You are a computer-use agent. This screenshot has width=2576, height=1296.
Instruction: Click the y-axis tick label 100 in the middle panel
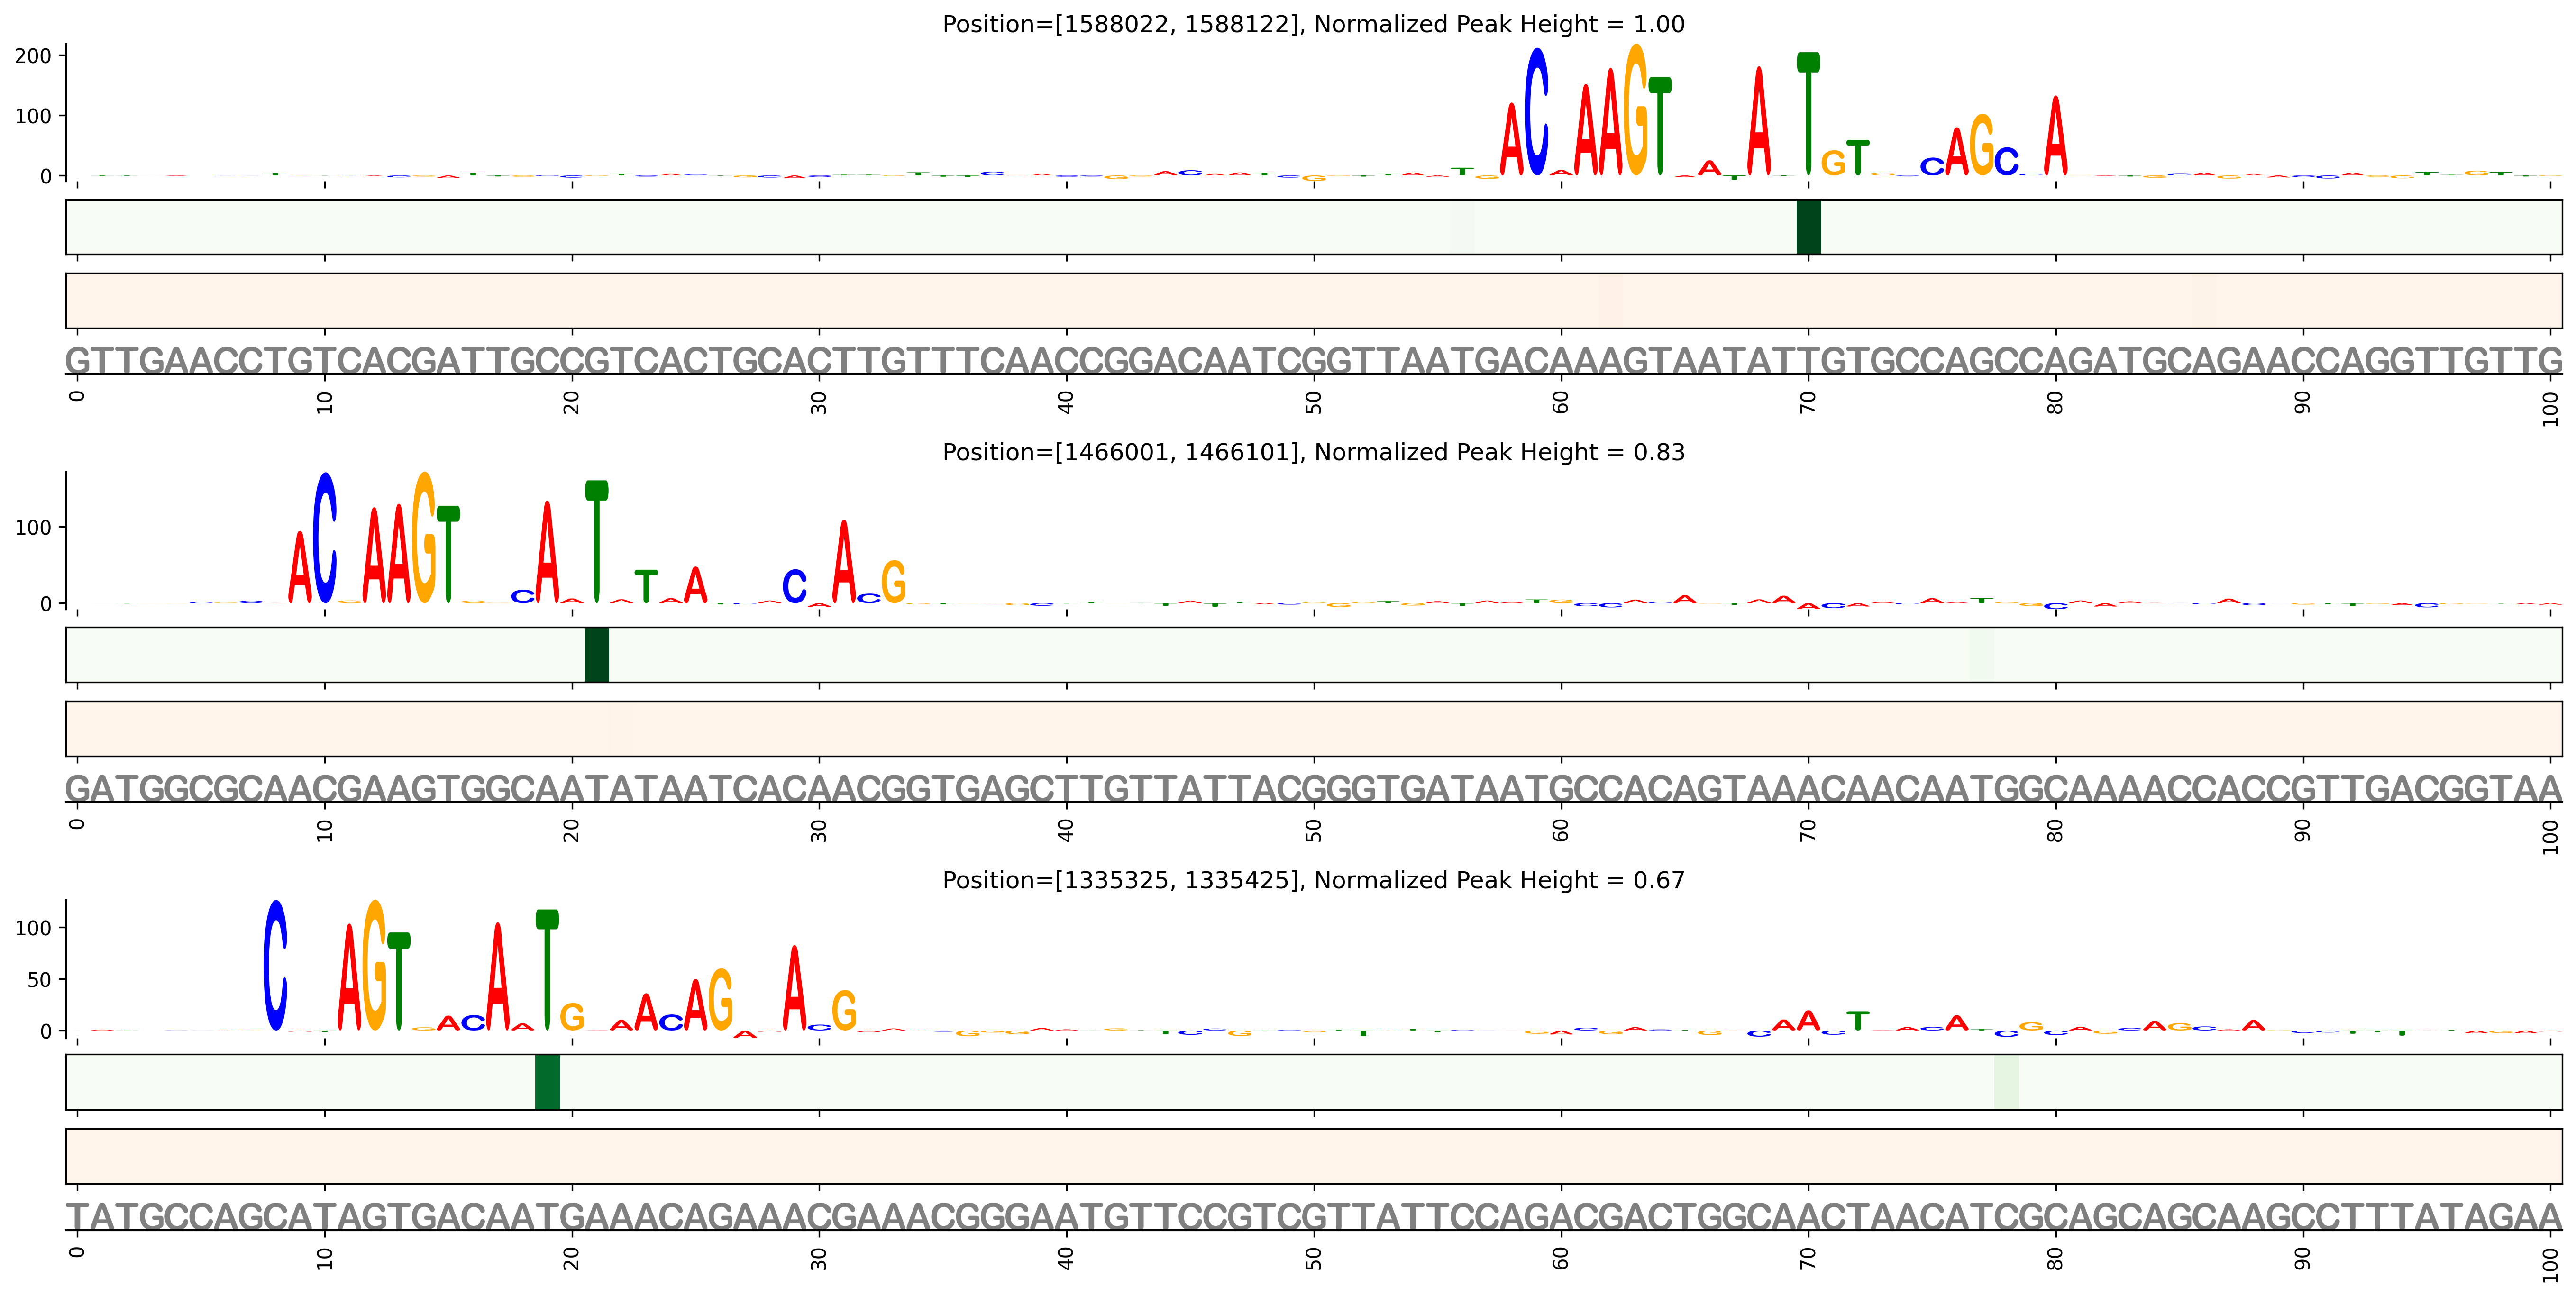coord(33,527)
